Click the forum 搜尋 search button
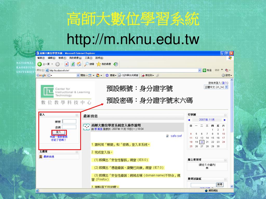This screenshot has width=266, height=199. 220,184
